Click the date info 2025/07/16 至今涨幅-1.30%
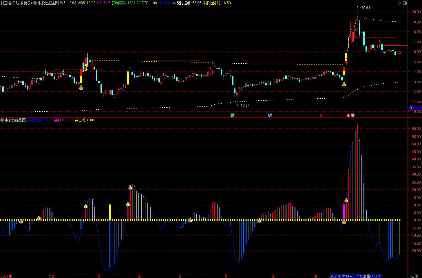The image size is (422, 278). 356,276
